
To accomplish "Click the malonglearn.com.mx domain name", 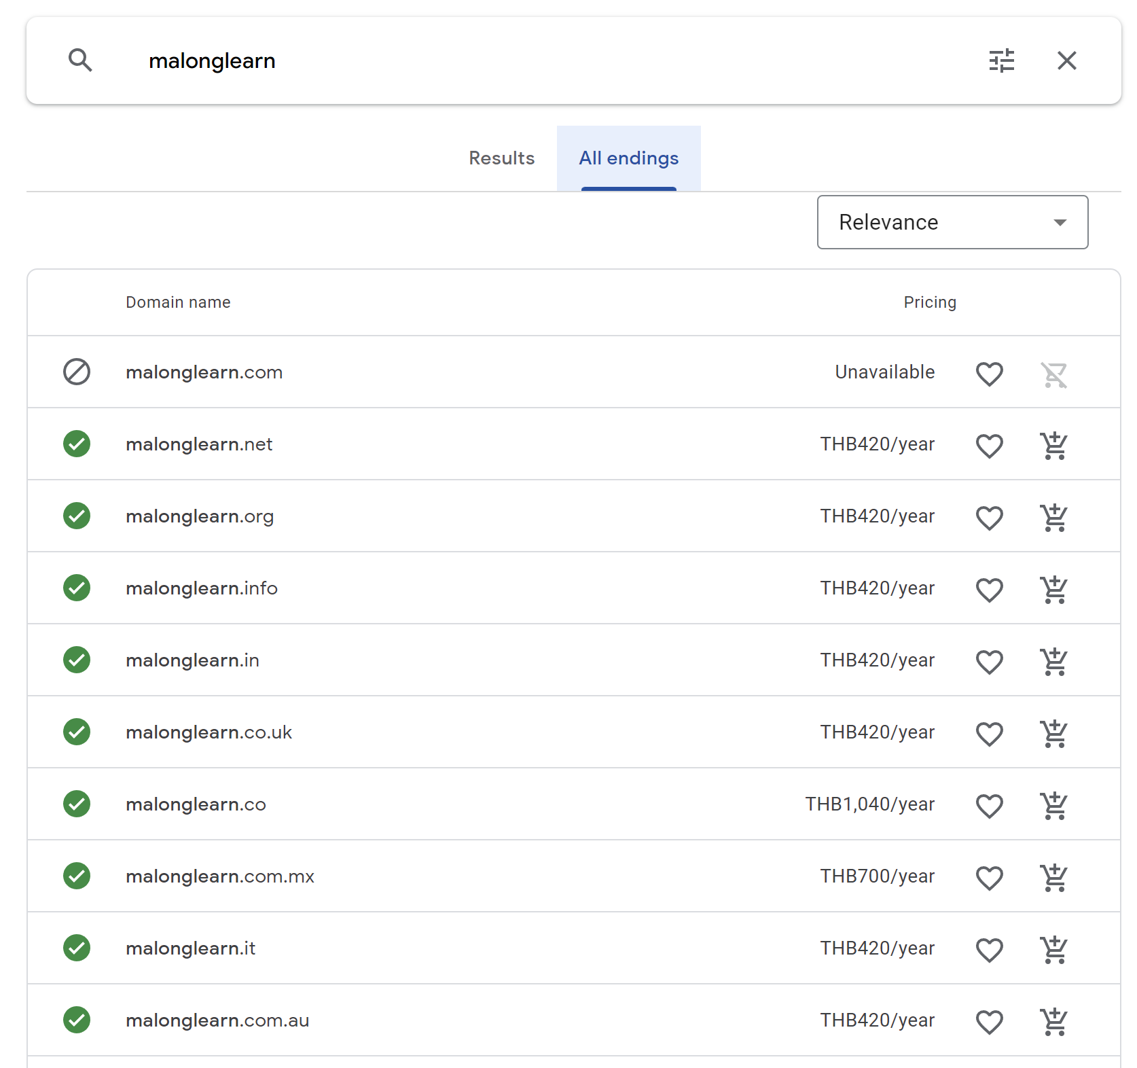I will (220, 876).
